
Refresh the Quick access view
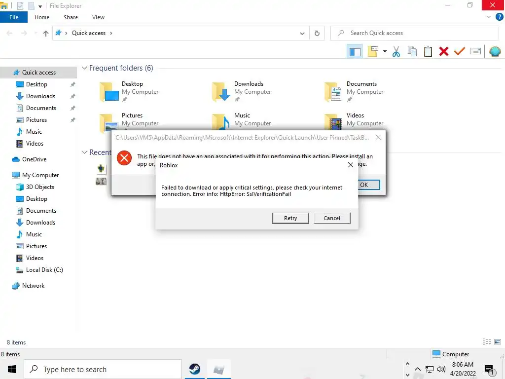(x=317, y=33)
